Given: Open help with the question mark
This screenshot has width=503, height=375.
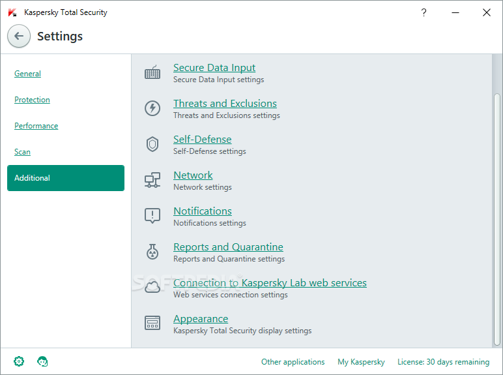Looking at the screenshot, I should [424, 12].
